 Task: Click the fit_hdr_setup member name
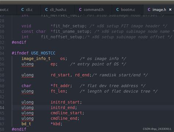point(69,26)
